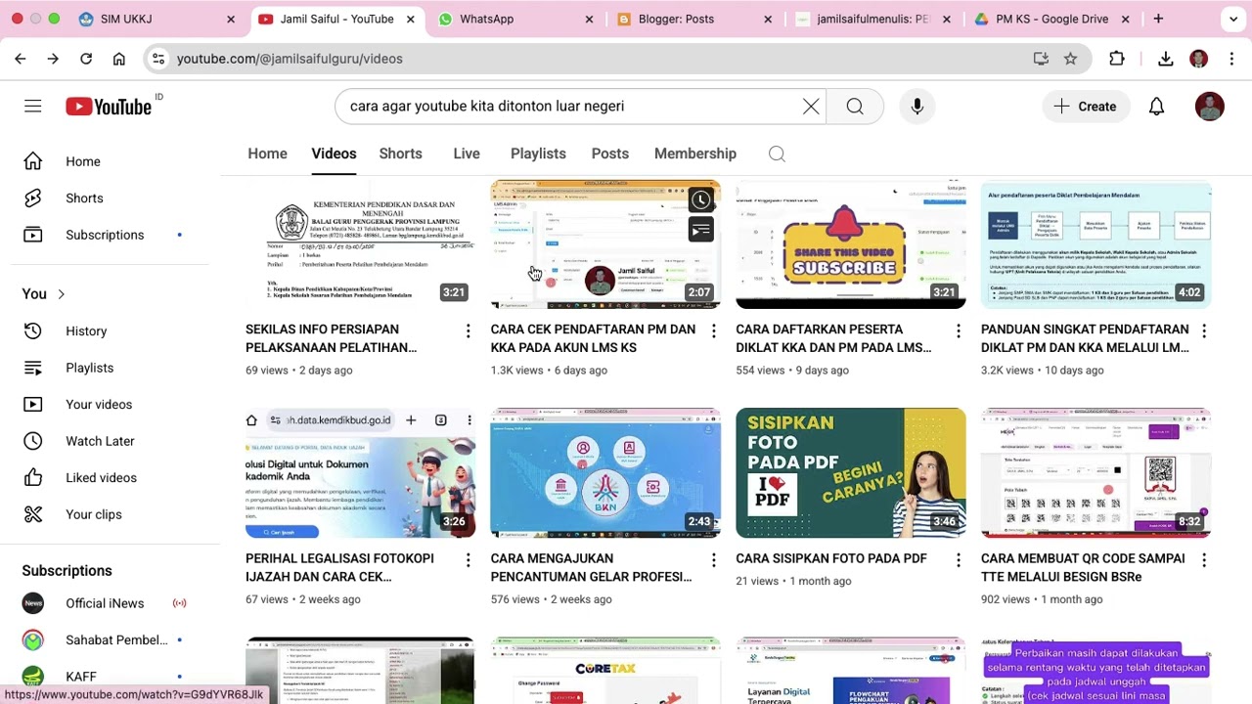Open options for CARA SISIPKAN FOTO video
Viewport: 1252px width, 704px height.
click(x=959, y=559)
